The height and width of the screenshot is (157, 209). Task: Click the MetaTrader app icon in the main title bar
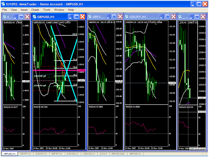pyautogui.click(x=3, y=4)
